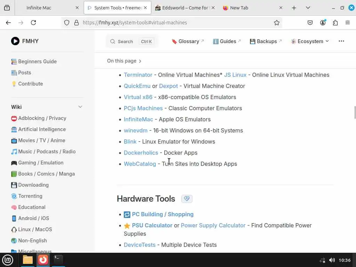Open the WebCatalog link
This screenshot has height=267, width=356.
[x=140, y=164]
